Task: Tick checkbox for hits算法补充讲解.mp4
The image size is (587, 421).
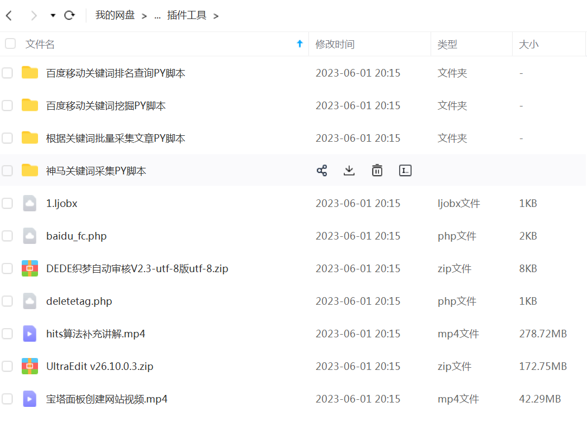Action: (x=7, y=334)
